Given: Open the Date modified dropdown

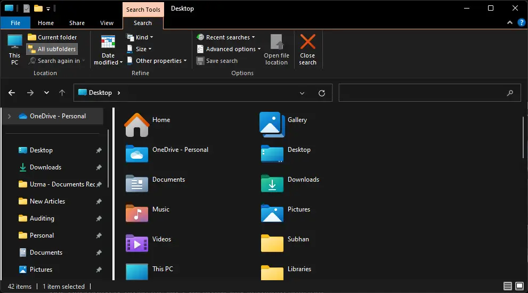Looking at the screenshot, I should pyautogui.click(x=108, y=50).
